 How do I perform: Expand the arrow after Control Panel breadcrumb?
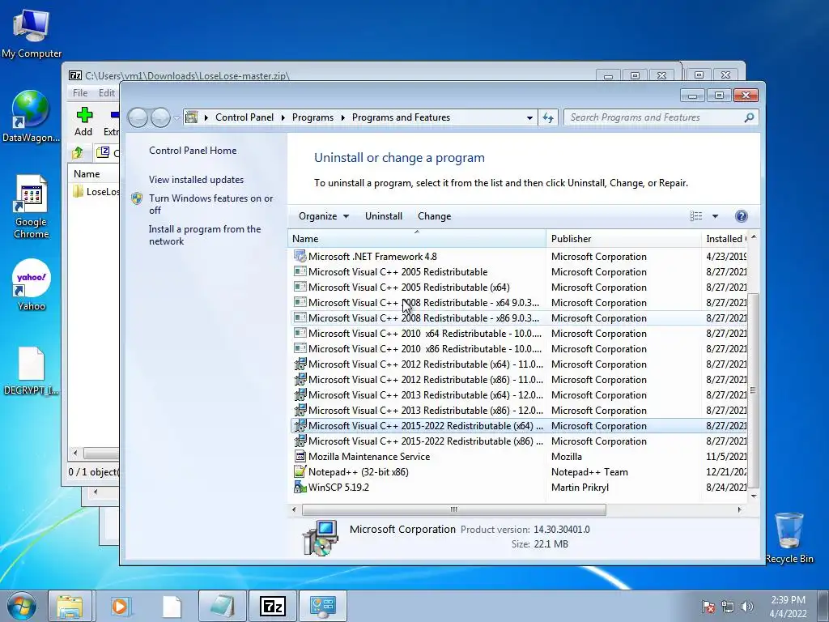(283, 117)
